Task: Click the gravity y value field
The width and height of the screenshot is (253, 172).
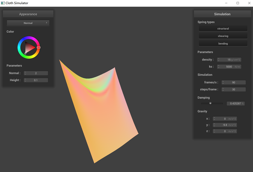Action: (x=225, y=125)
